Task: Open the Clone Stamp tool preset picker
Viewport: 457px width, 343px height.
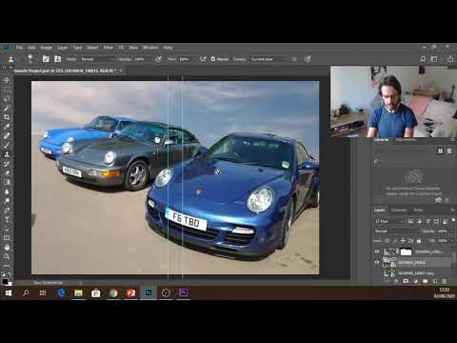Action: click(11, 59)
